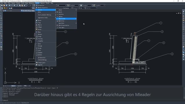Choose Text Edit in Object submenu

(66, 28)
